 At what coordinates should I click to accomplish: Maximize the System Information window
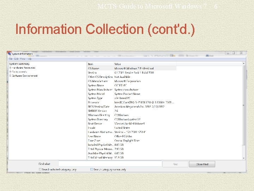coord(234,53)
